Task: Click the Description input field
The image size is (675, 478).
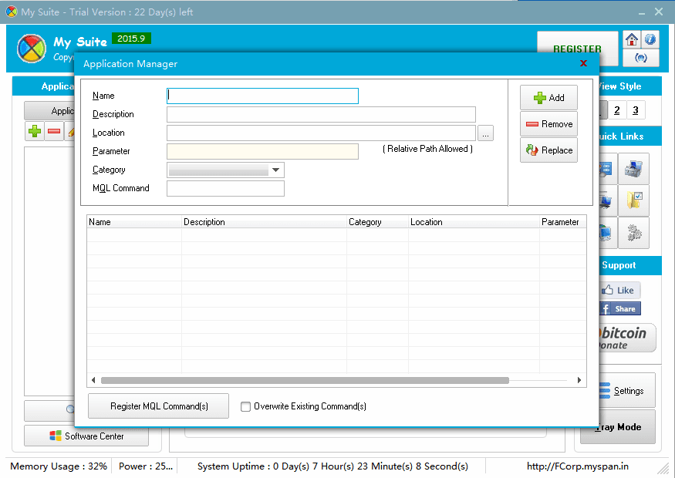Action: [321, 114]
